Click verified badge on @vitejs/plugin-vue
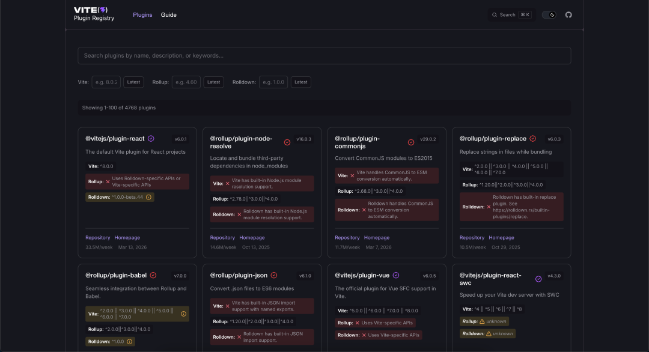The image size is (649, 352). point(396,275)
